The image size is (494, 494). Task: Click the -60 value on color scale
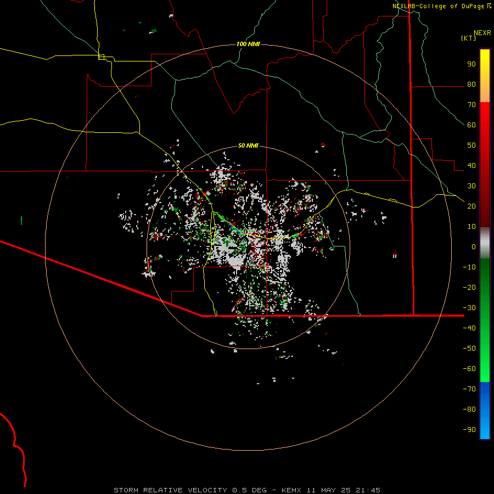click(x=469, y=369)
